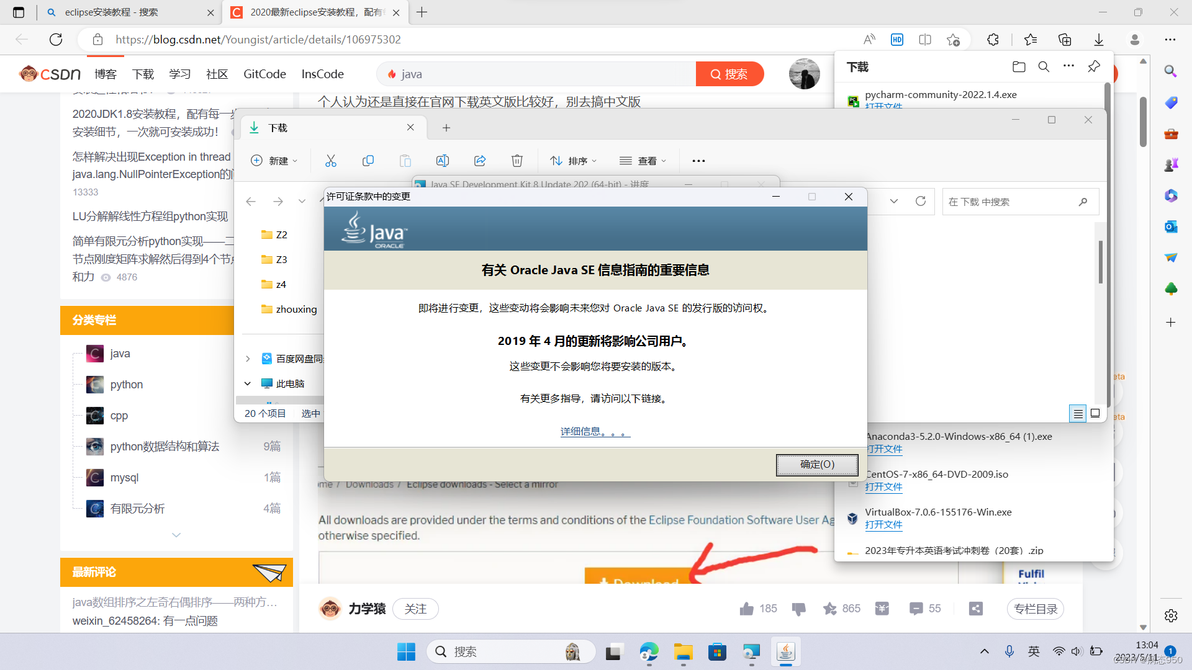This screenshot has height=670, width=1192.
Task: Collapse the 此电脑 tree node
Action: [x=248, y=383]
